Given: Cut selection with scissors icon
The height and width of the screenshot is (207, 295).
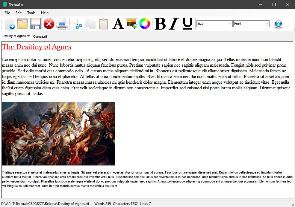Looking at the screenshot, I should (77, 24).
